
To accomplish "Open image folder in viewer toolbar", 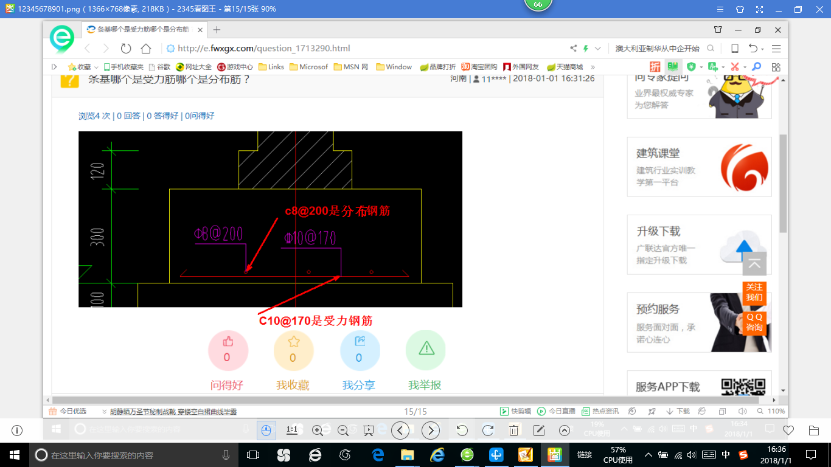I will (x=814, y=431).
